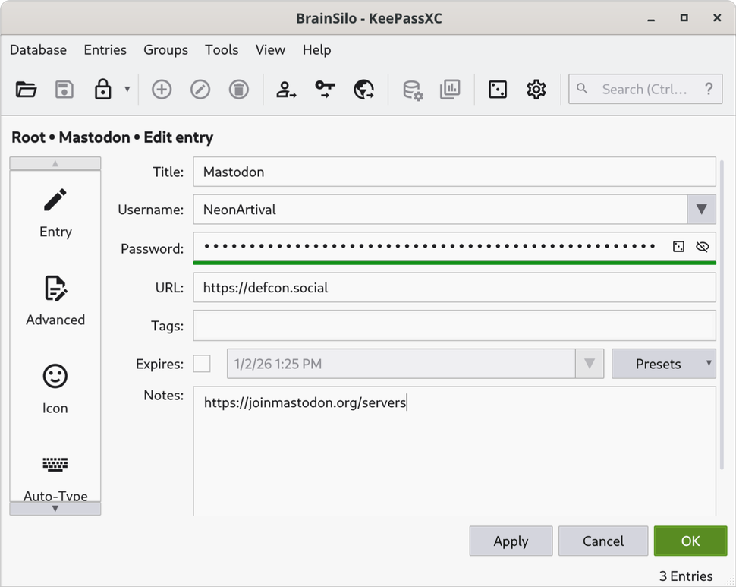Open the database reports icon
The height and width of the screenshot is (587, 736).
(450, 90)
